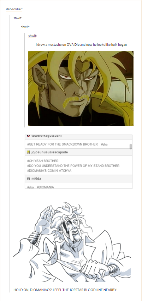Open the mi0da username
The image size is (142, 301).
click(x=36, y=179)
